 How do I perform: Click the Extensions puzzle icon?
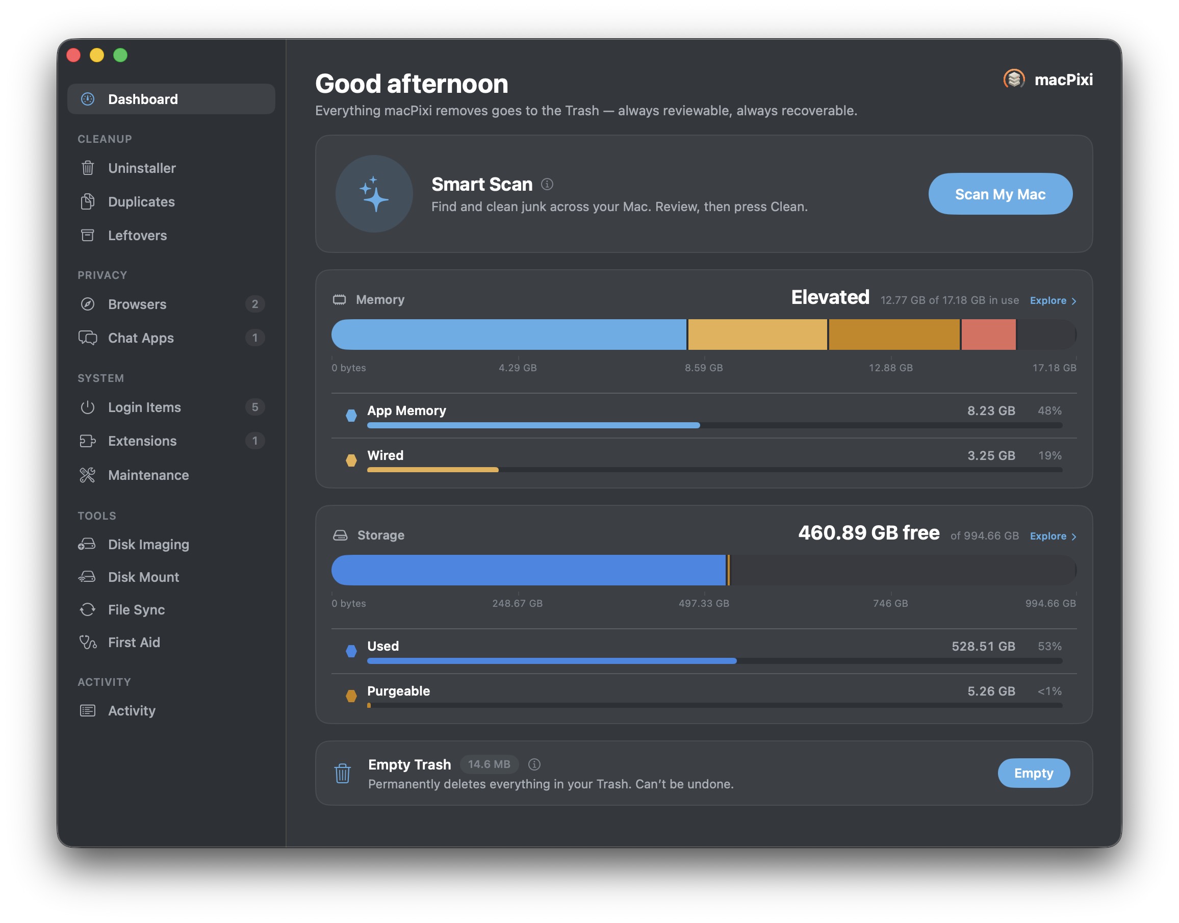pyautogui.click(x=88, y=441)
